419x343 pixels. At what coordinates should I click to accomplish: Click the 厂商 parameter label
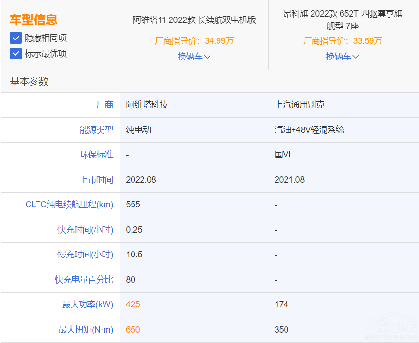click(x=105, y=105)
